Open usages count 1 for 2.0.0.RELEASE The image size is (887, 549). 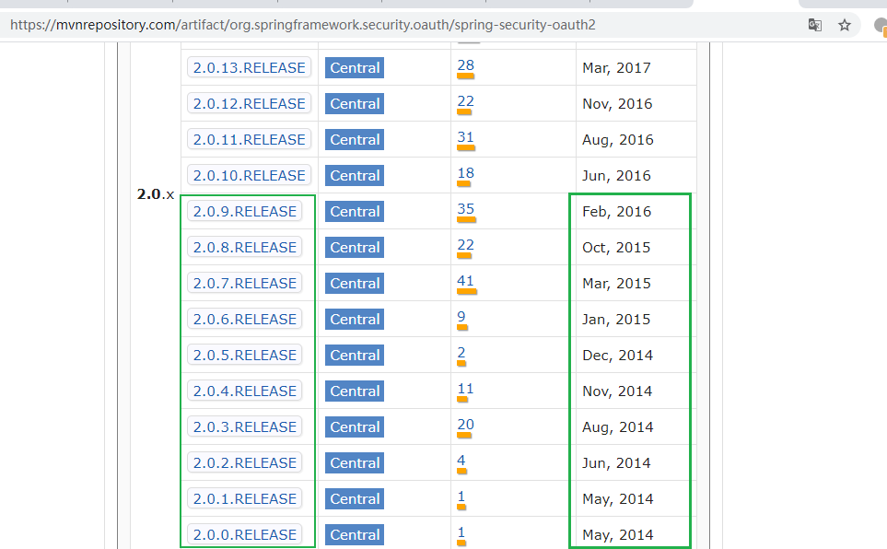click(461, 532)
